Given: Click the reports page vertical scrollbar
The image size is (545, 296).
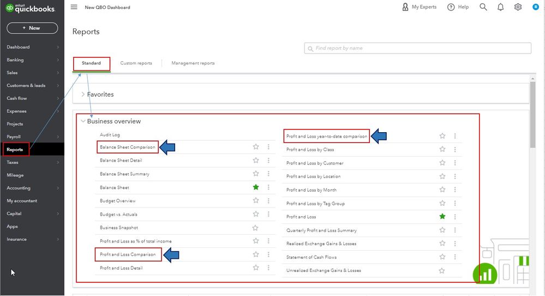Looking at the screenshot, I should (x=533, y=115).
